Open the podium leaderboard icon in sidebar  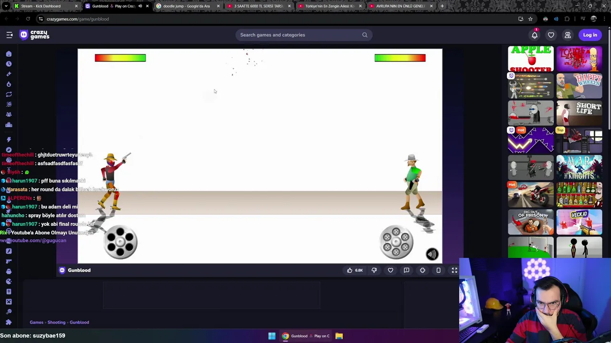tap(9, 125)
